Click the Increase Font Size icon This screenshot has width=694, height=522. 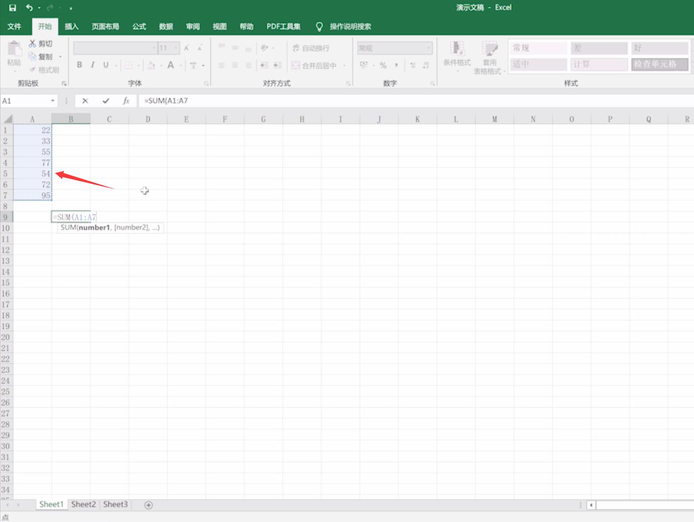click(187, 48)
